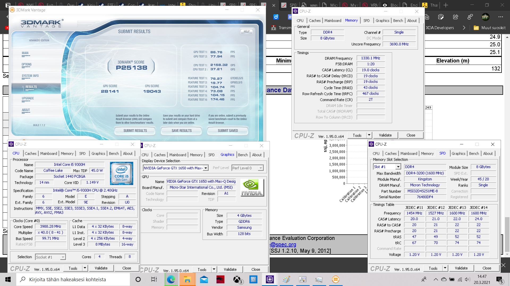Click the Edge share icon
The height and width of the screenshot is (286, 510).
point(456,17)
